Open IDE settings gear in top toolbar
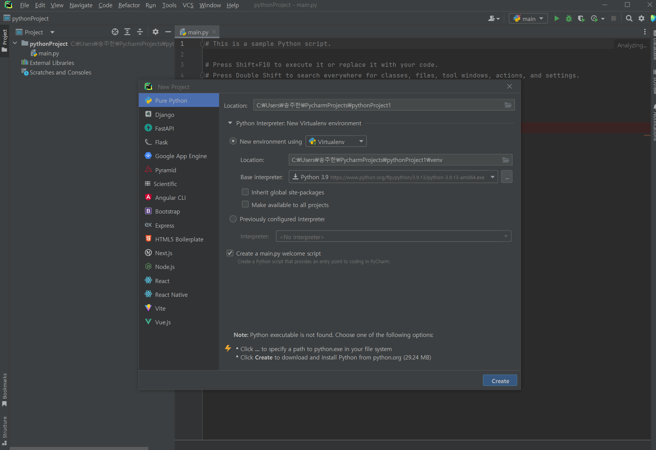The height and width of the screenshot is (450, 656). tap(641, 18)
